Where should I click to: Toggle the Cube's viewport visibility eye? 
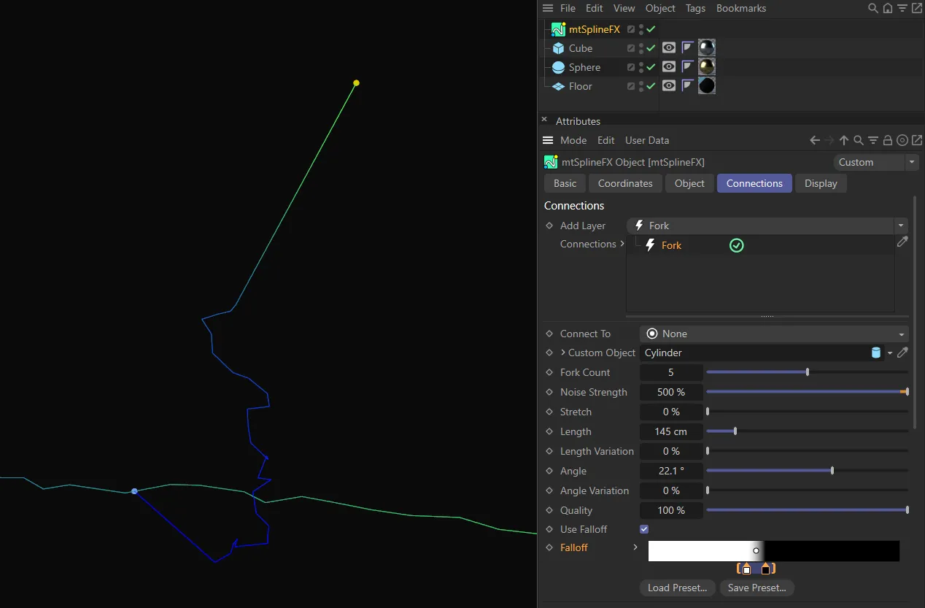668,47
